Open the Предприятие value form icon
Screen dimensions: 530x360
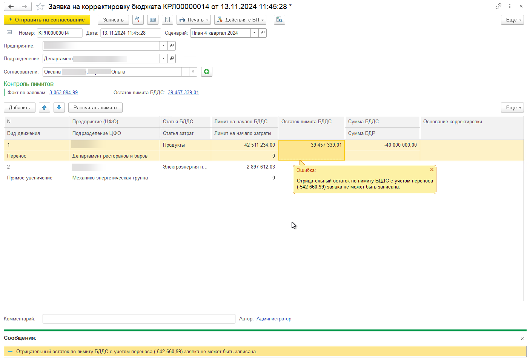click(172, 46)
